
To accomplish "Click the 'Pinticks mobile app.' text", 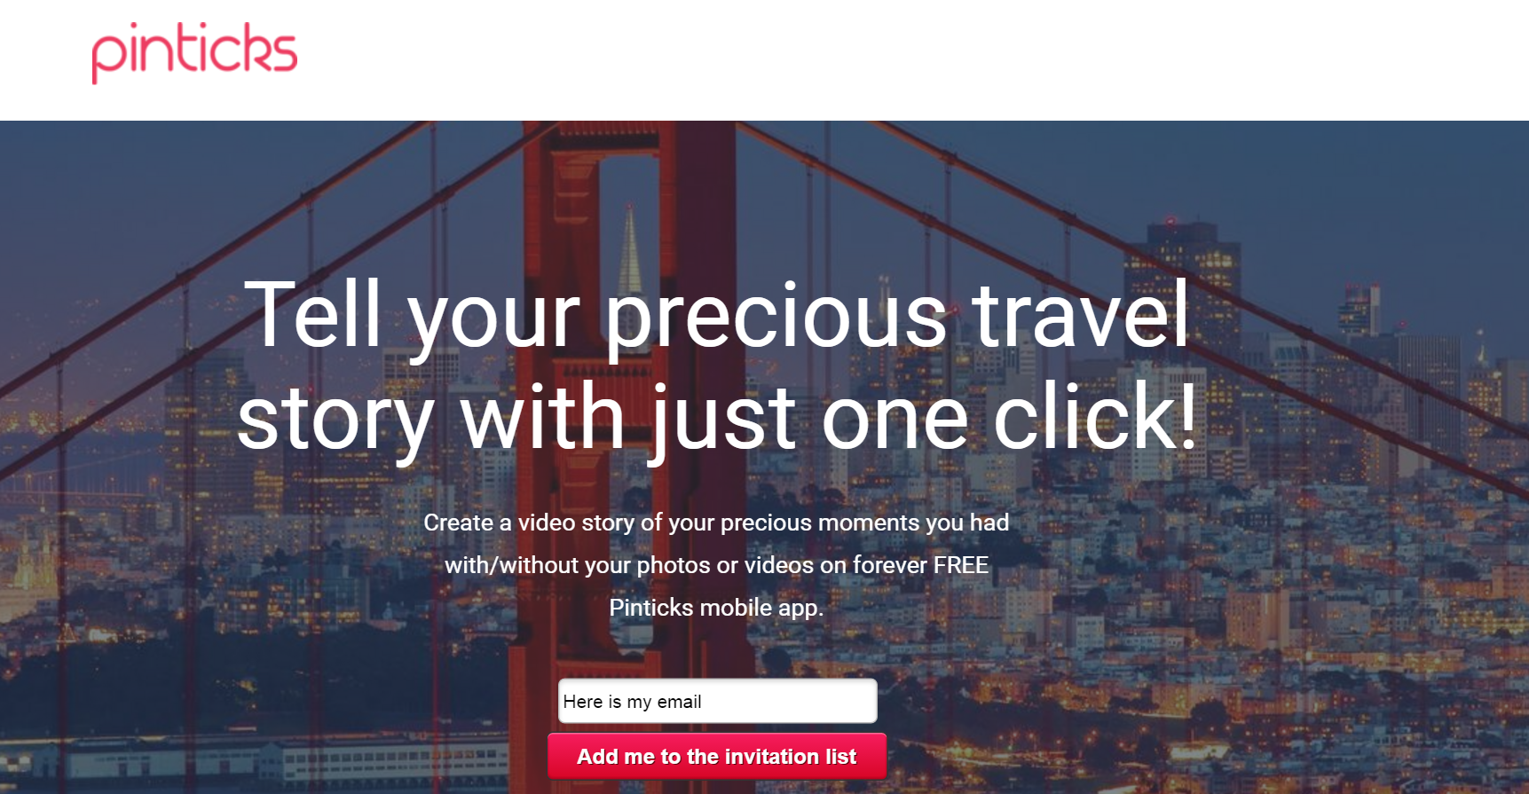I will [x=716, y=608].
